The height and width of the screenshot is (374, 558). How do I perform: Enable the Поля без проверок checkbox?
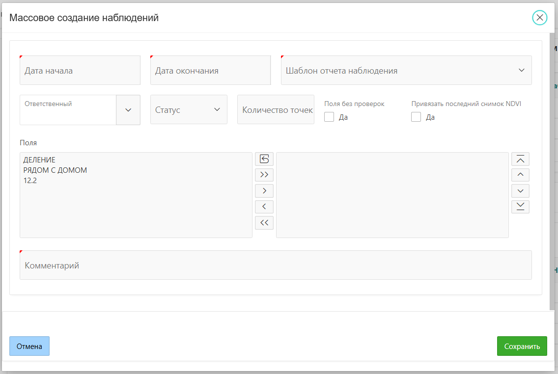[329, 117]
